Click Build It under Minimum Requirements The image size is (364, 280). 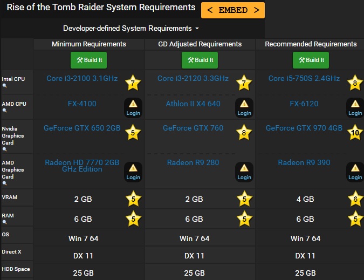[x=88, y=60]
